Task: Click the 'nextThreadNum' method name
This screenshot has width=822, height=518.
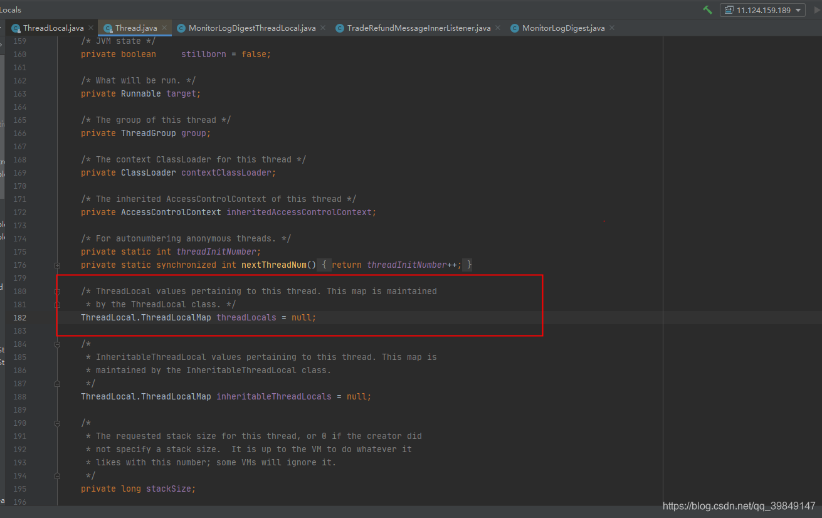Action: point(274,265)
